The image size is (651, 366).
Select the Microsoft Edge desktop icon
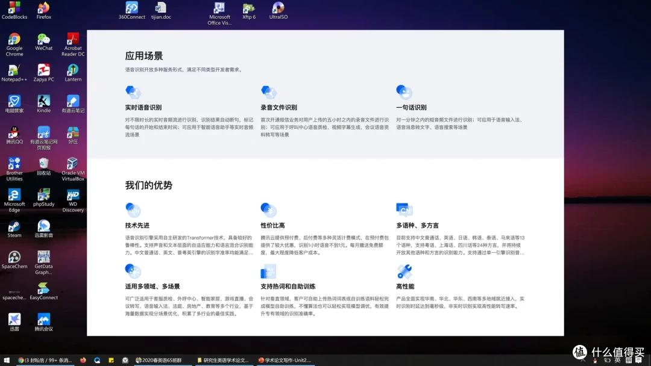coord(14,200)
